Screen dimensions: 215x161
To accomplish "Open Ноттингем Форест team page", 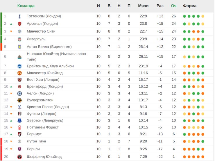I will pos(43,127).
